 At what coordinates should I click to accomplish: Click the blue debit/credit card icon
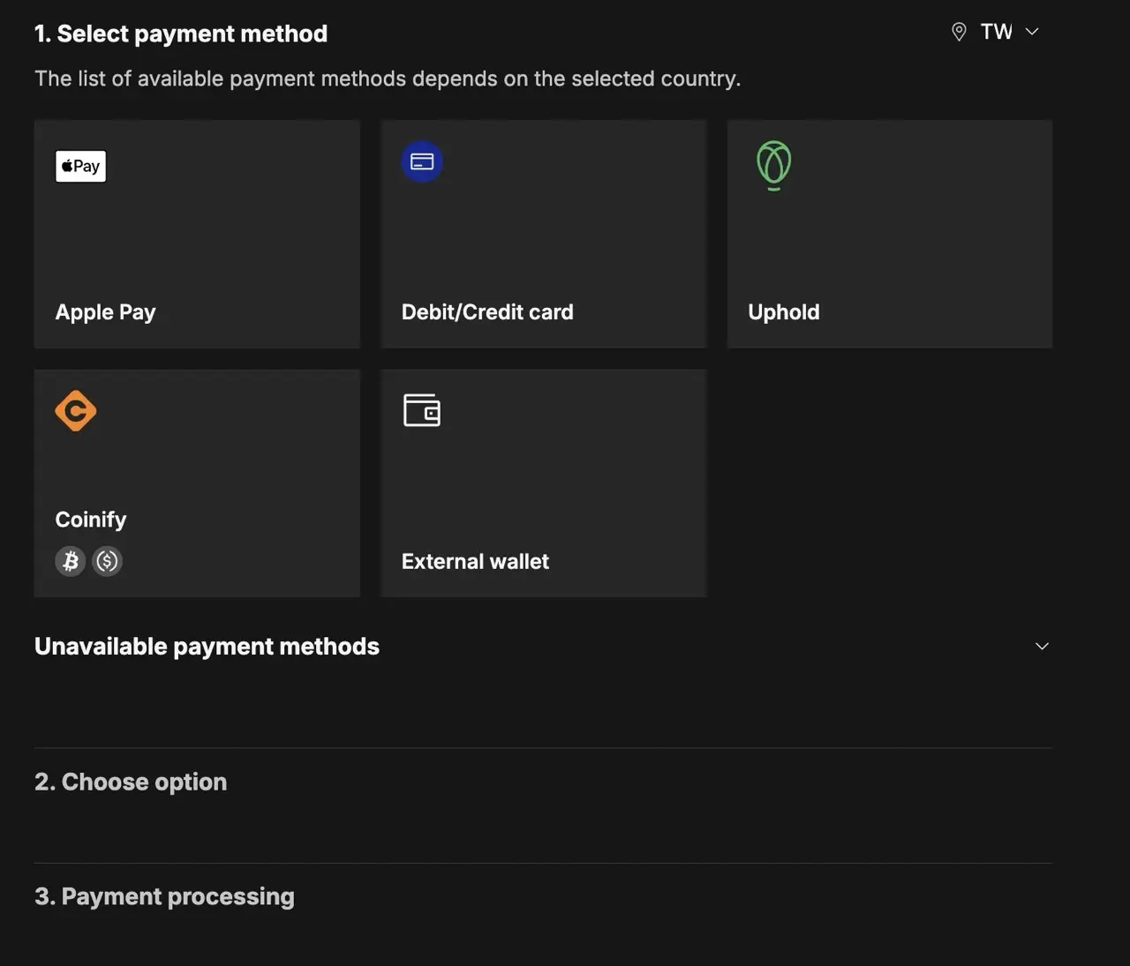coord(422,161)
